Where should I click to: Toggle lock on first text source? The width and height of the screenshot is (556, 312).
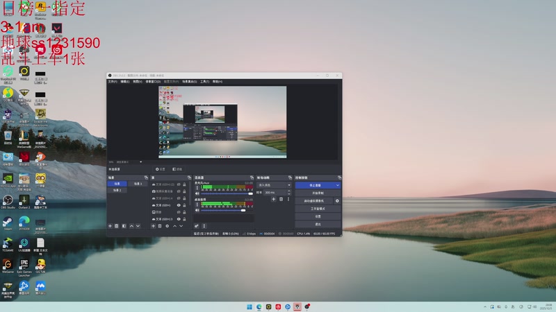(x=184, y=184)
